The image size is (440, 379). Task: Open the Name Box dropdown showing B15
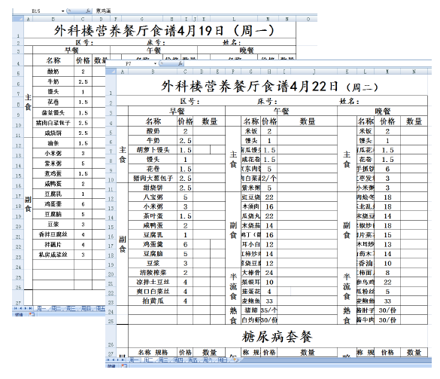(x=63, y=11)
